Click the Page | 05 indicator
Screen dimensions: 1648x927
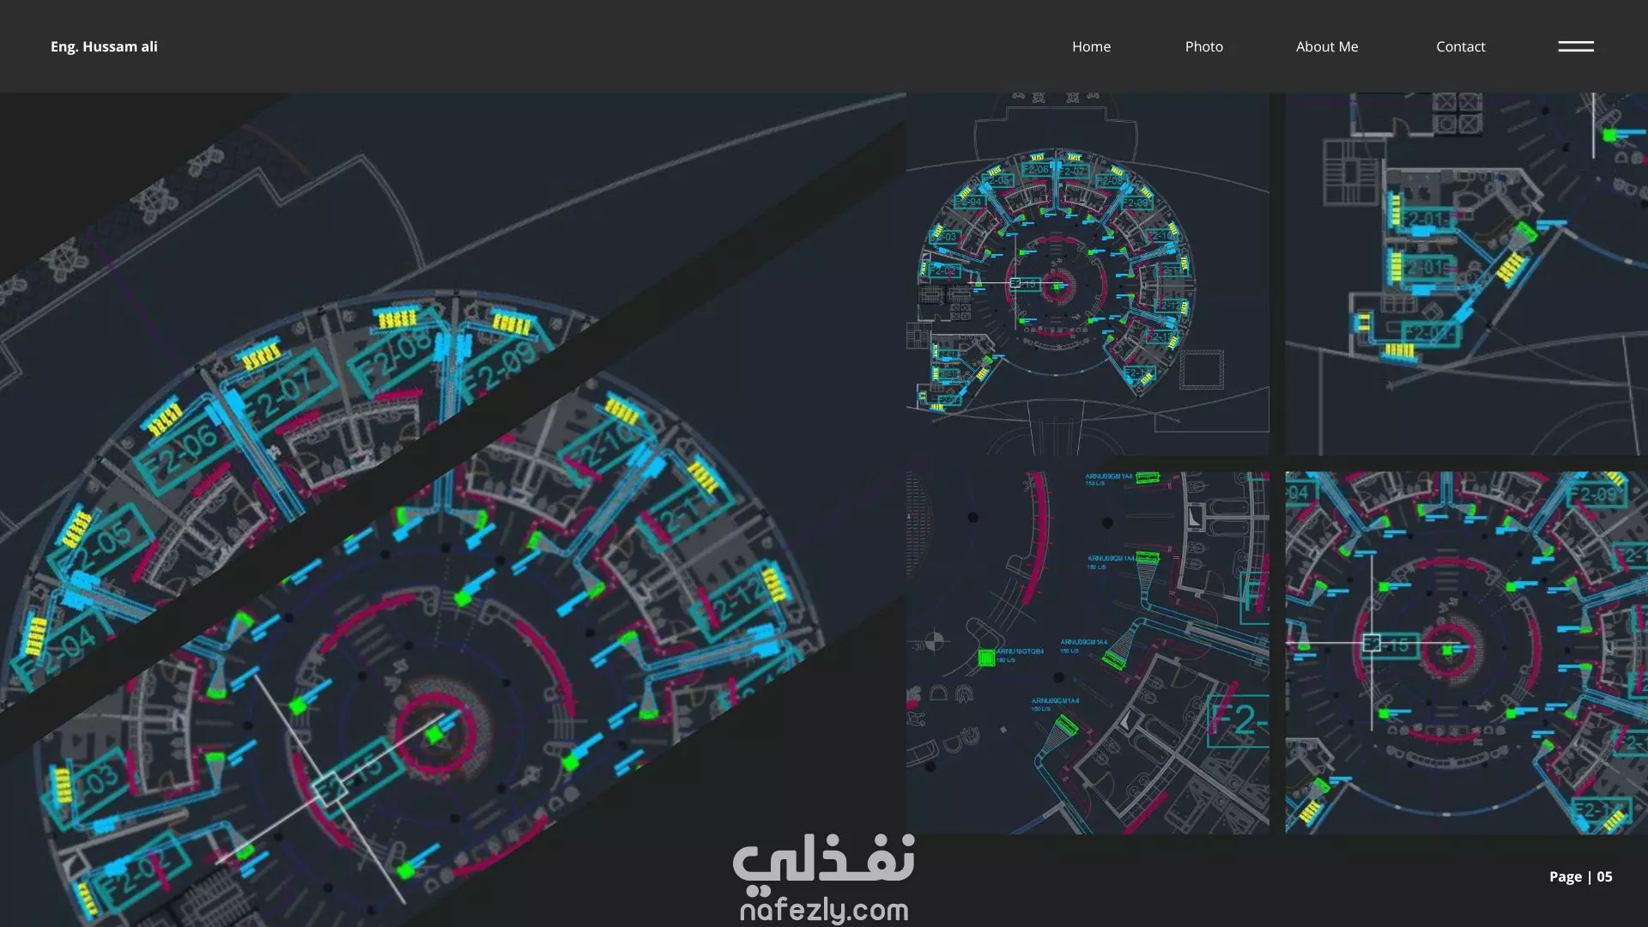tap(1580, 876)
